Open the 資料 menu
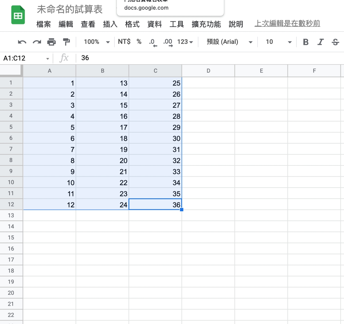The width and height of the screenshot is (344, 324). pyautogui.click(x=155, y=24)
